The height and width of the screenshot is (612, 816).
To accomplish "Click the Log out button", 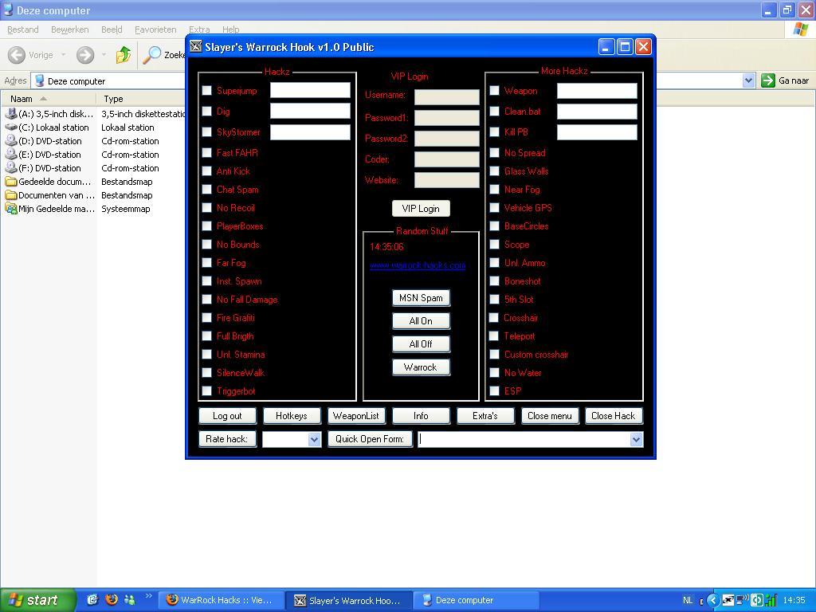I will [227, 415].
